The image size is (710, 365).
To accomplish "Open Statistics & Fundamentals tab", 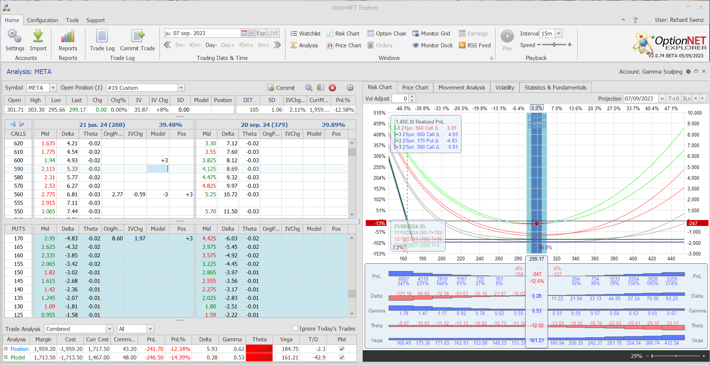I will (x=555, y=87).
